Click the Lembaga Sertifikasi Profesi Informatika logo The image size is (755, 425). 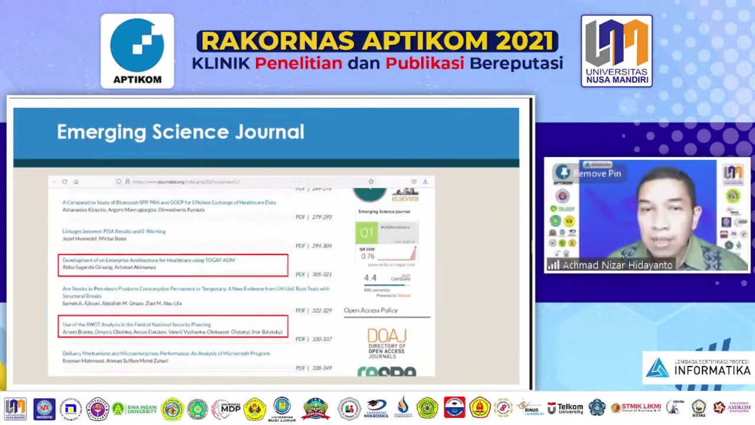[x=698, y=368]
